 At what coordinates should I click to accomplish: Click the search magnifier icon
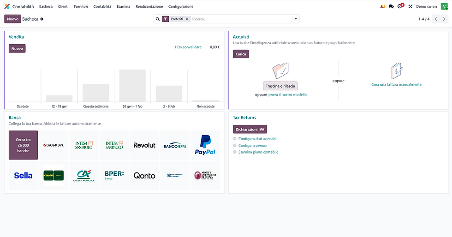(x=157, y=19)
